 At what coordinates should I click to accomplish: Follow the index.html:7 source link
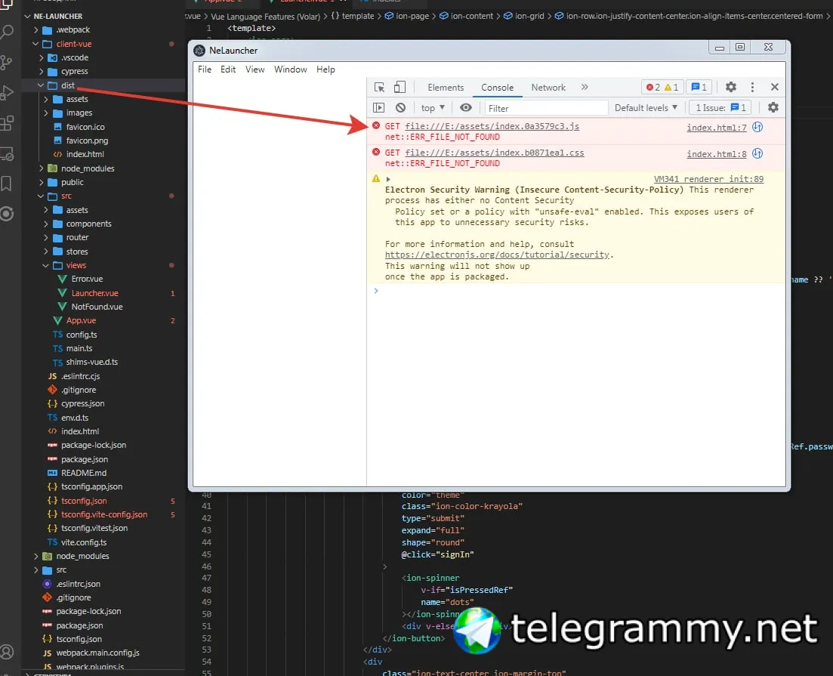(716, 128)
